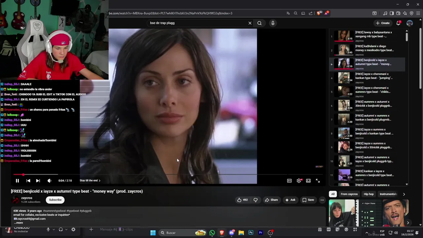Focus the search field with 'bse de trap plugg'

198,23
